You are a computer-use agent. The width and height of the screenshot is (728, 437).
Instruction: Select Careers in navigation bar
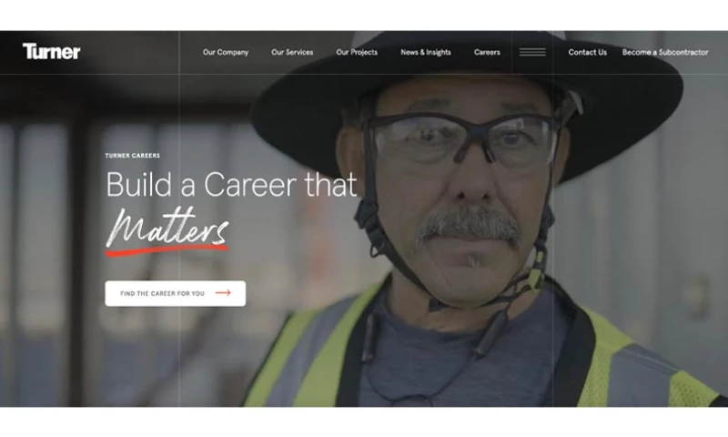(487, 53)
